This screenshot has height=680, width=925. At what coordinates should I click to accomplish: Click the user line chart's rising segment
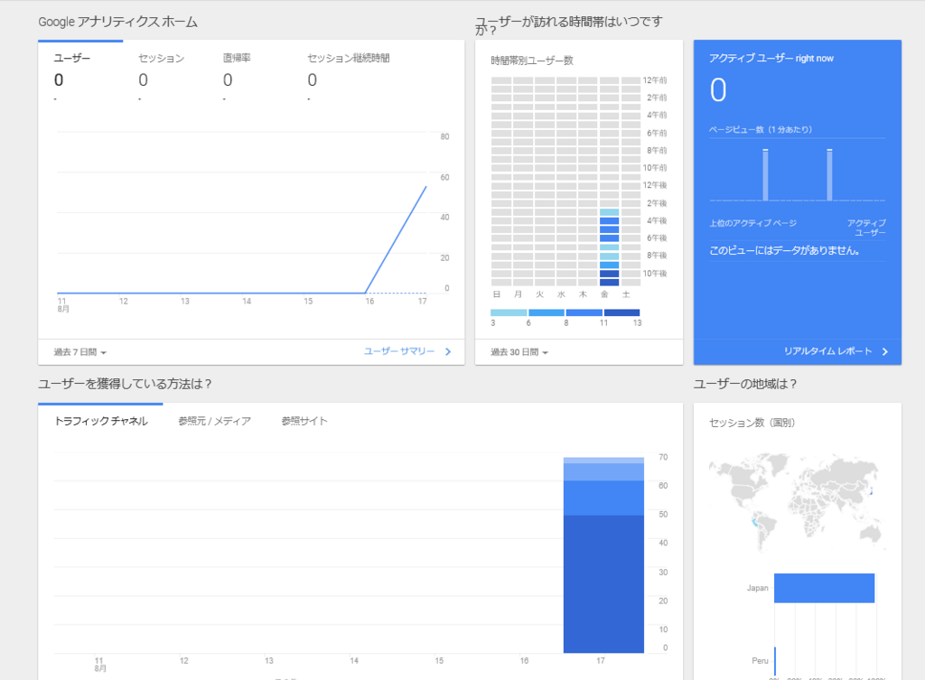click(x=396, y=240)
